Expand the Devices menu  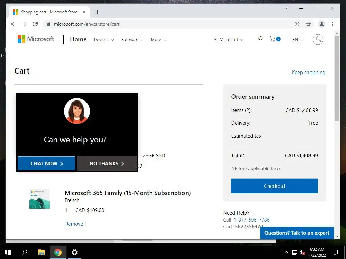[x=103, y=40]
